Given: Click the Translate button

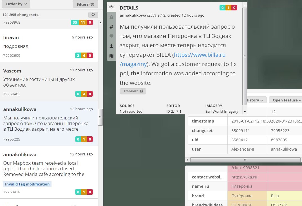Looking at the screenshot, I should (x=133, y=91).
